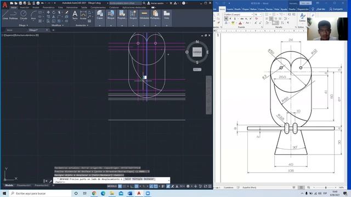Toggle polar tracking in AutoCAD status bar
Screen dimensions: 351x197
point(137,186)
